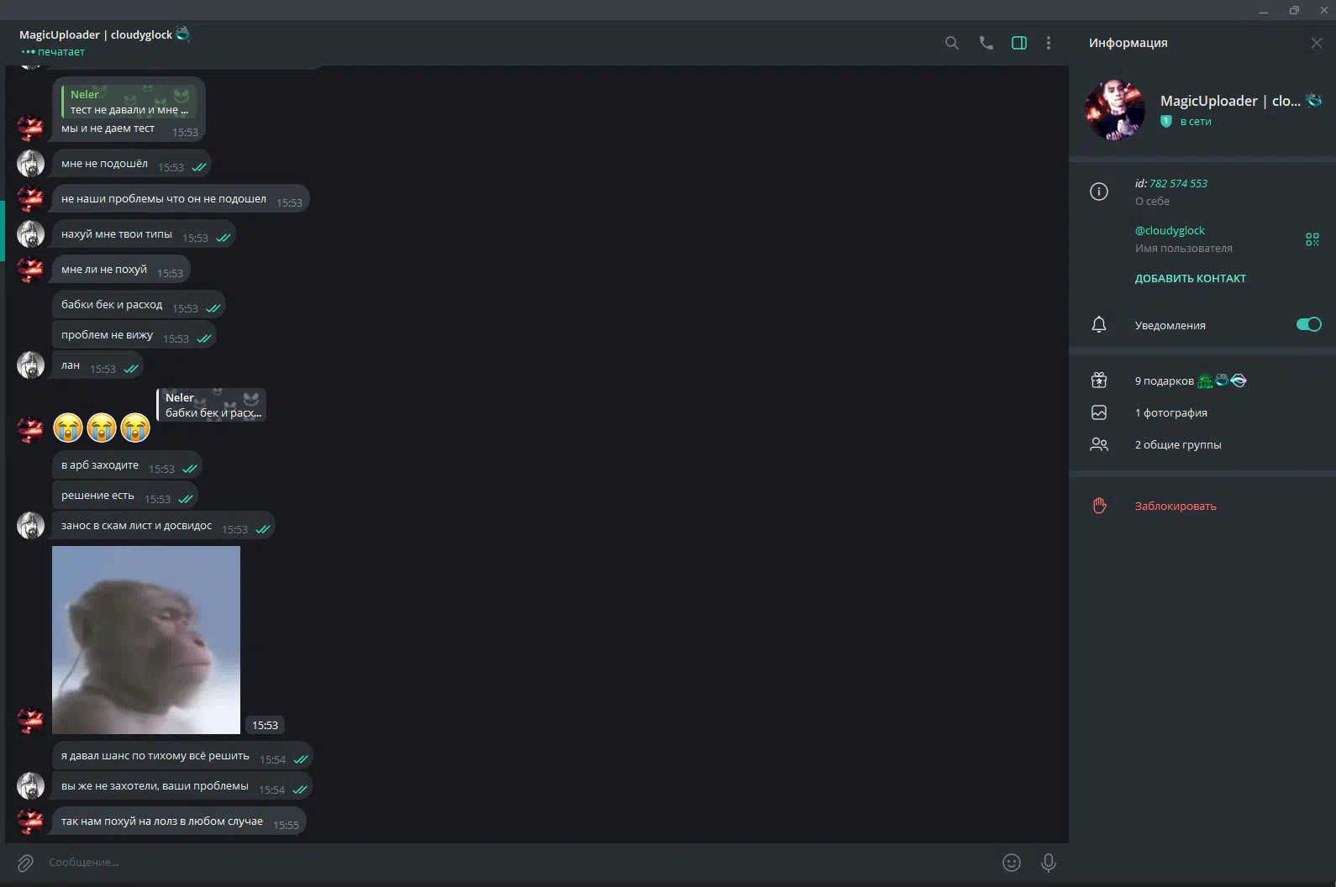Toggle the Уведомления notifications switch
Screen dimensions: 1336x887
point(1307,324)
